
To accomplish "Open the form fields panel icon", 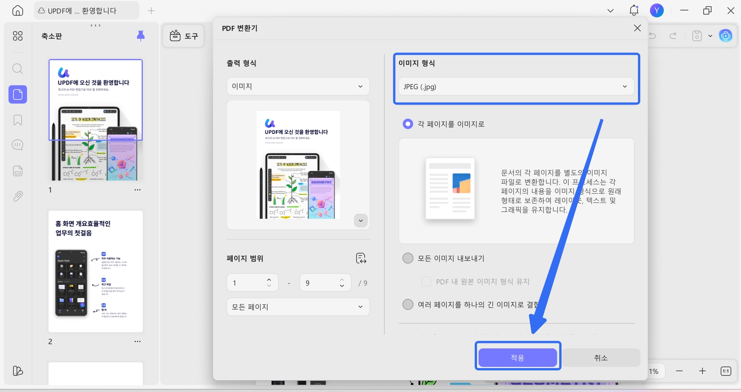I will coord(18,171).
